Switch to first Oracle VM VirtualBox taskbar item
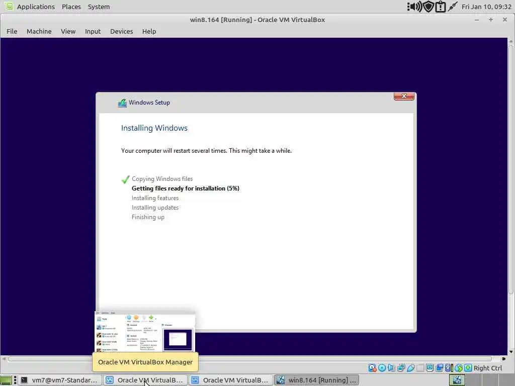Viewport: 515px width, 386px height. (145, 380)
